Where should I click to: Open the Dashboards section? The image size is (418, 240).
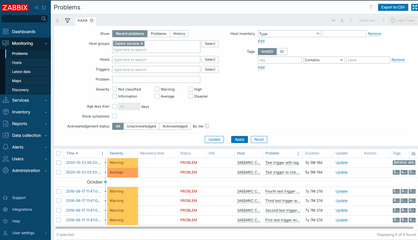click(x=23, y=32)
